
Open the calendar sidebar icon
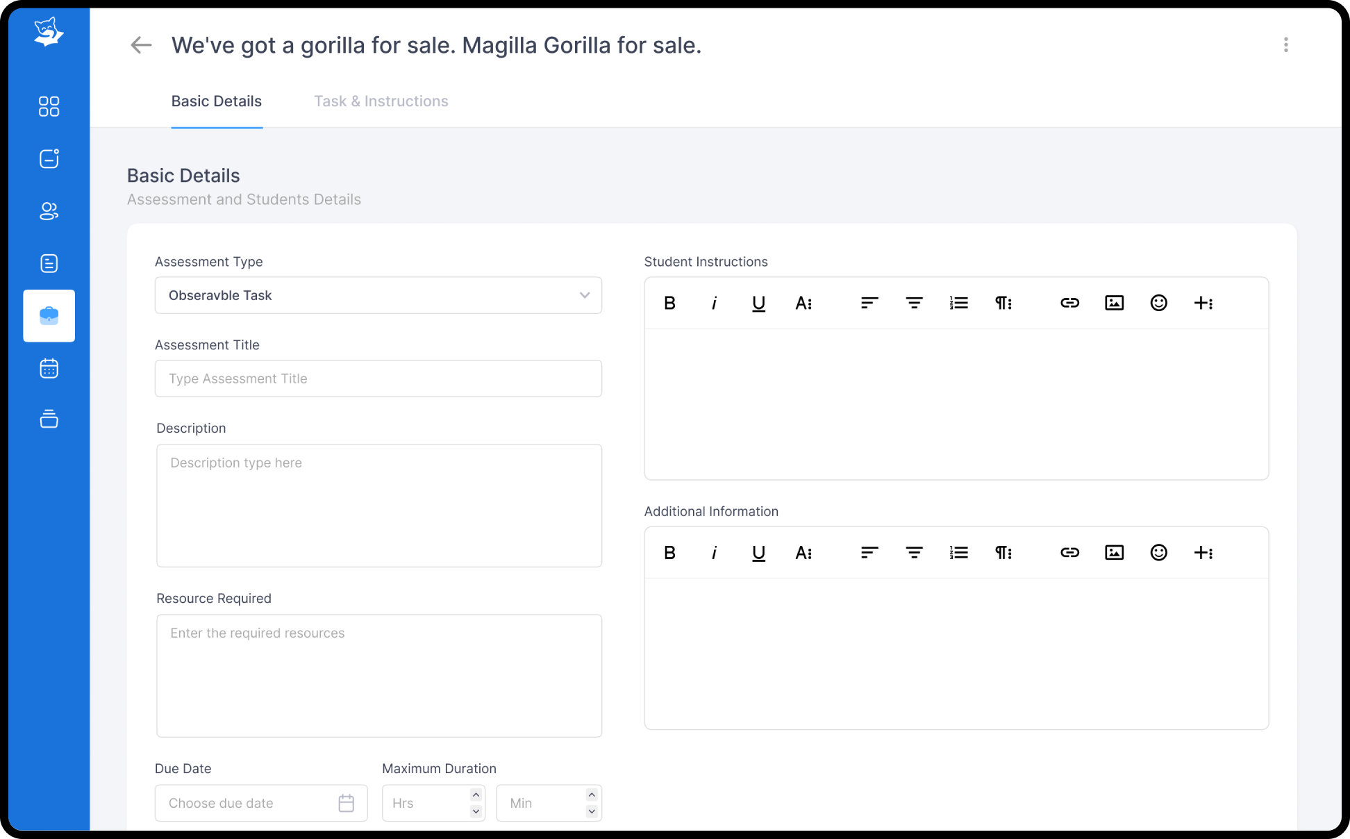click(49, 368)
